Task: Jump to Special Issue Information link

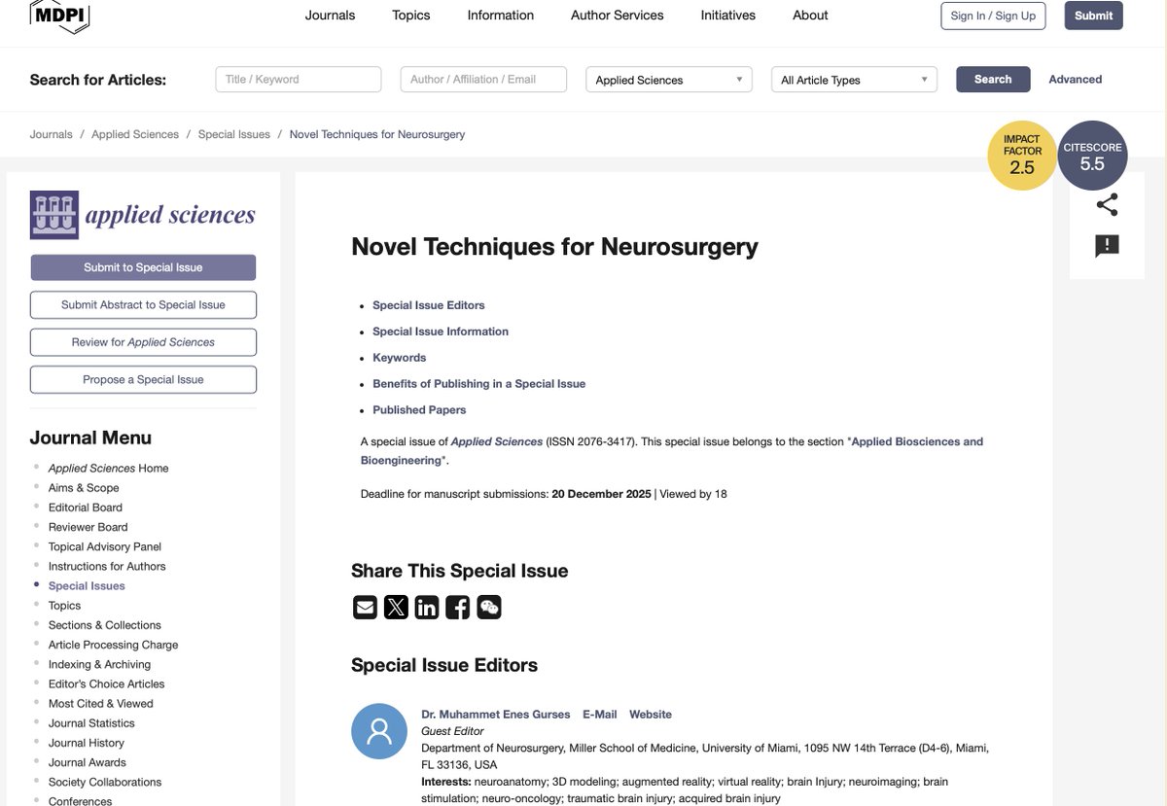Action: pos(441,332)
